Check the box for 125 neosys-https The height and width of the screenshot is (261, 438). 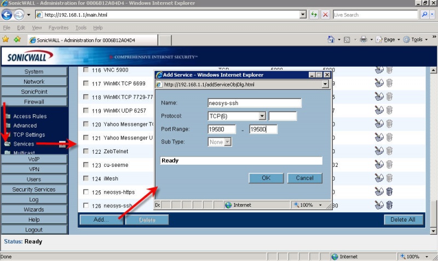point(86,192)
